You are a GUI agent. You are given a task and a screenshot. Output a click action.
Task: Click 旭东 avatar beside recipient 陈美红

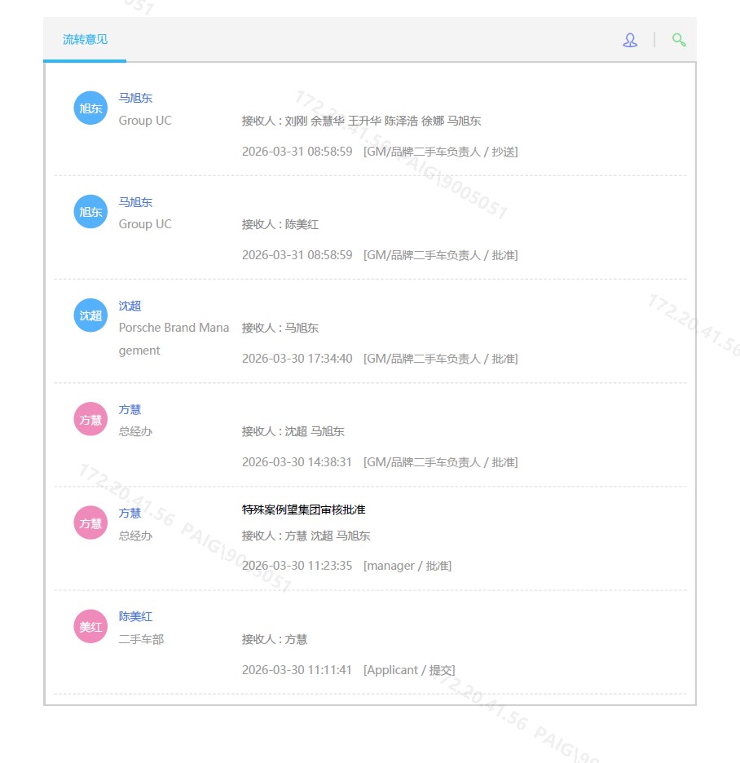click(90, 212)
